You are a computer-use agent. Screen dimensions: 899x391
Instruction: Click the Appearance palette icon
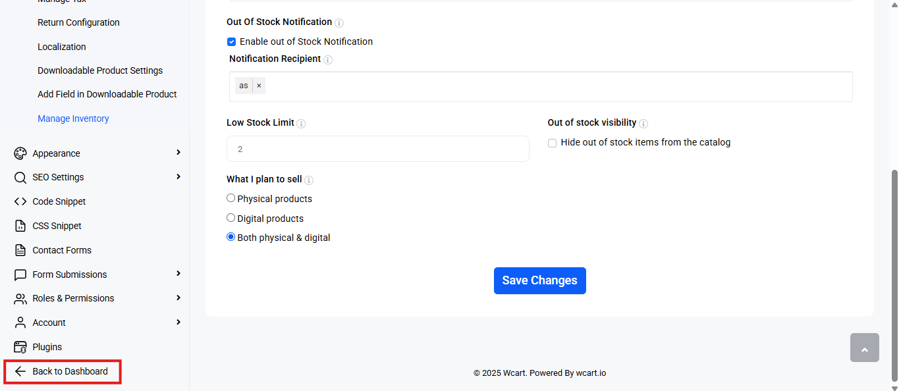tap(20, 153)
